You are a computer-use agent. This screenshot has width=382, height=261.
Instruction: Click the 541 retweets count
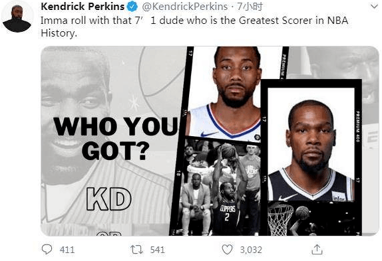click(x=157, y=250)
